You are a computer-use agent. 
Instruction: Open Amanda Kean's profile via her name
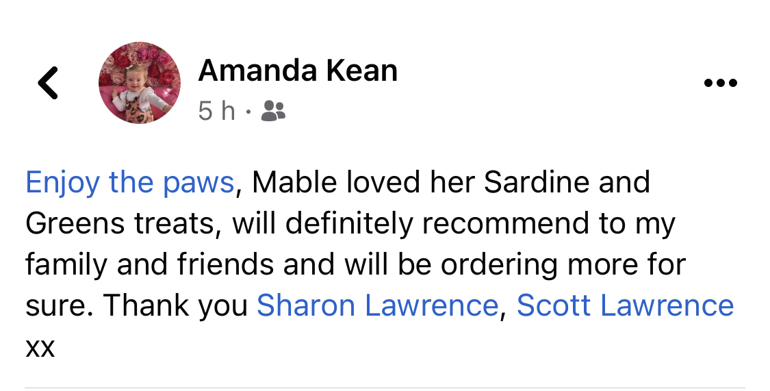(x=298, y=71)
